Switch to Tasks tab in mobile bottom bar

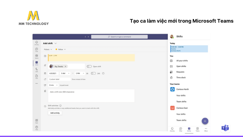[198, 129]
